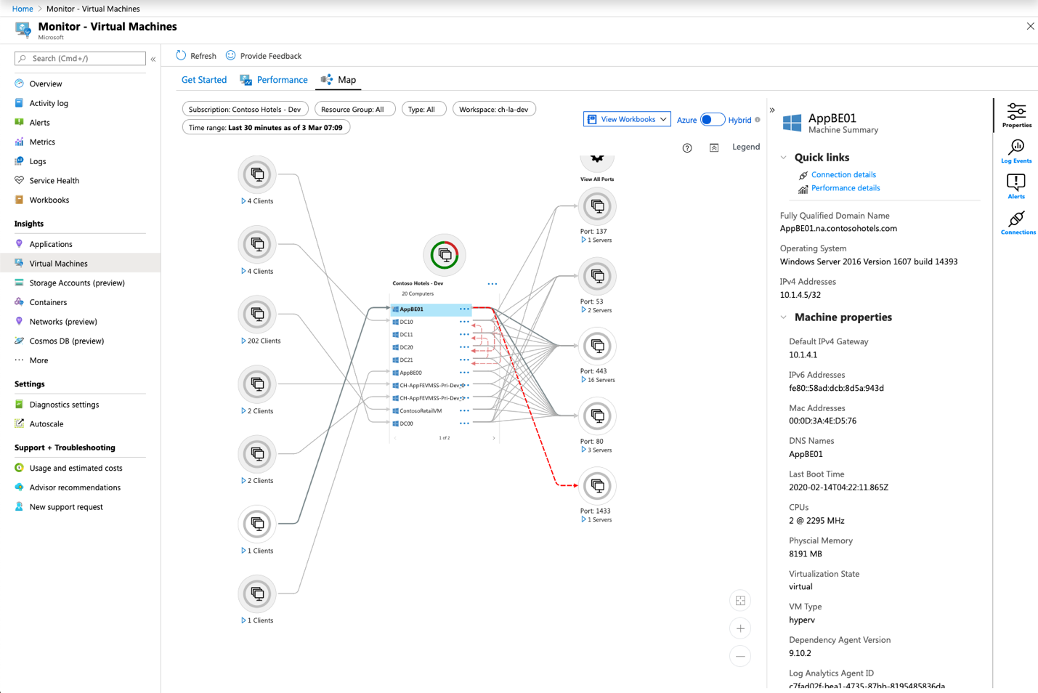Open Usage and estimated costs
This screenshot has width=1038, height=693.
click(76, 469)
